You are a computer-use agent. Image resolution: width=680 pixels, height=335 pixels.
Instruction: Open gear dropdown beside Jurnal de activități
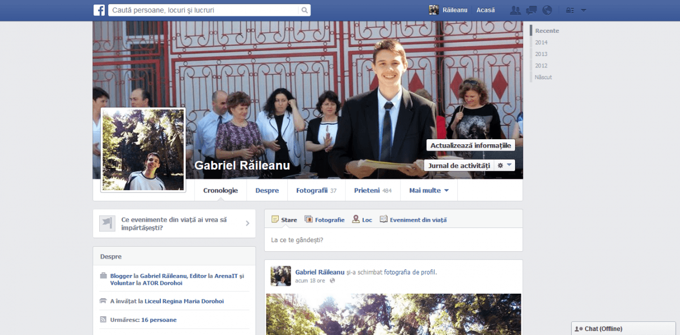(x=504, y=165)
